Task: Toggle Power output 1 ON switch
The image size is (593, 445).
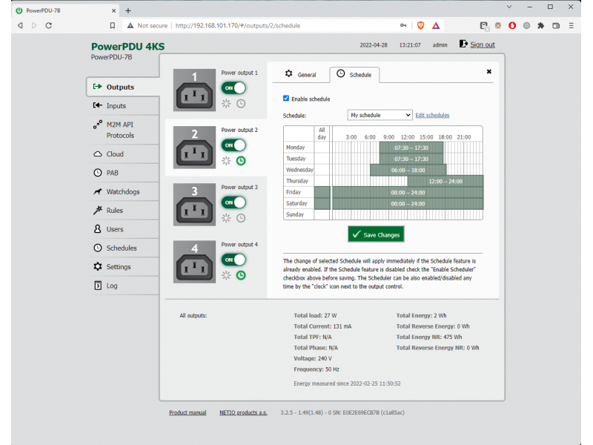Action: 233,88
